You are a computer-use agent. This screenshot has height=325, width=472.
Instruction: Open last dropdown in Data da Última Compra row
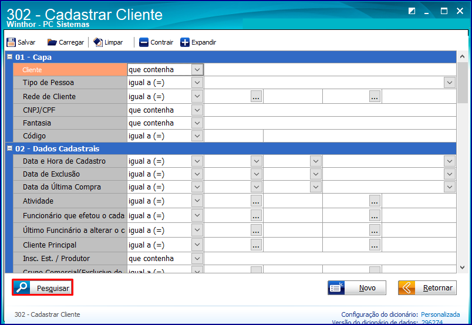point(450,187)
